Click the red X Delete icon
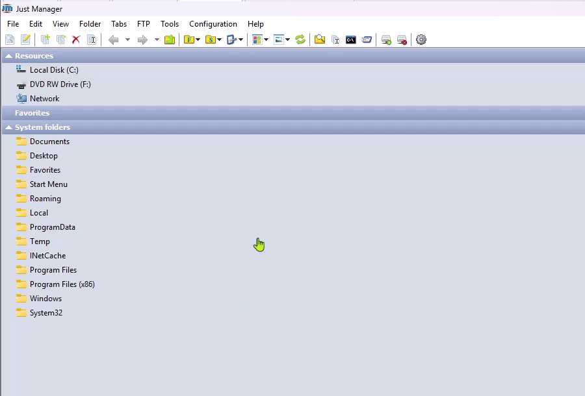Screen dimensions: 585x396 point(76,40)
